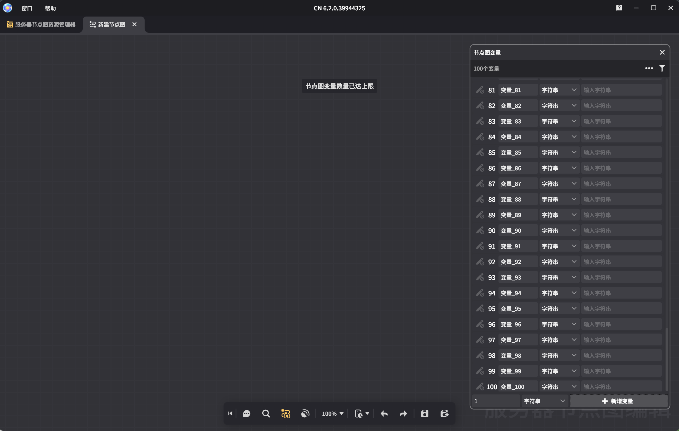Click the comment bubble icon in bottom toolbar
This screenshot has height=431, width=679.
[247, 414]
